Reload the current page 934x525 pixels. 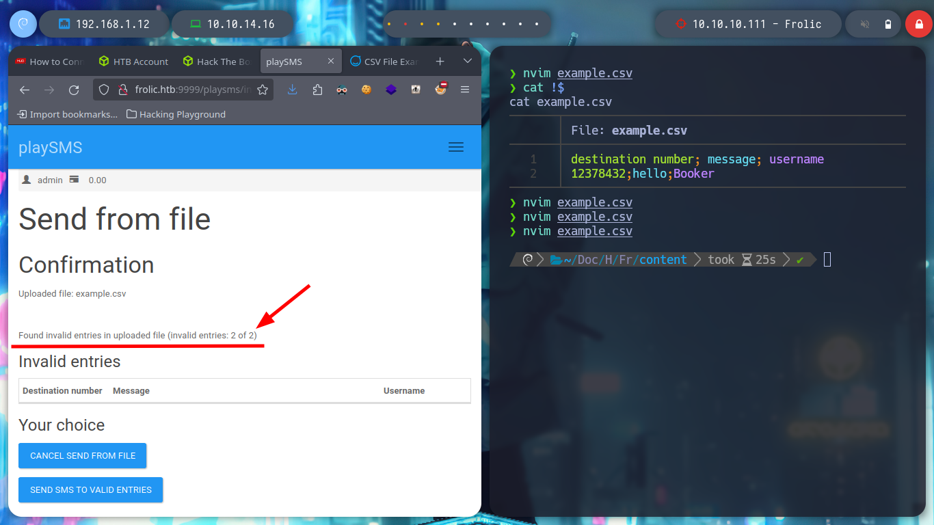(74, 90)
